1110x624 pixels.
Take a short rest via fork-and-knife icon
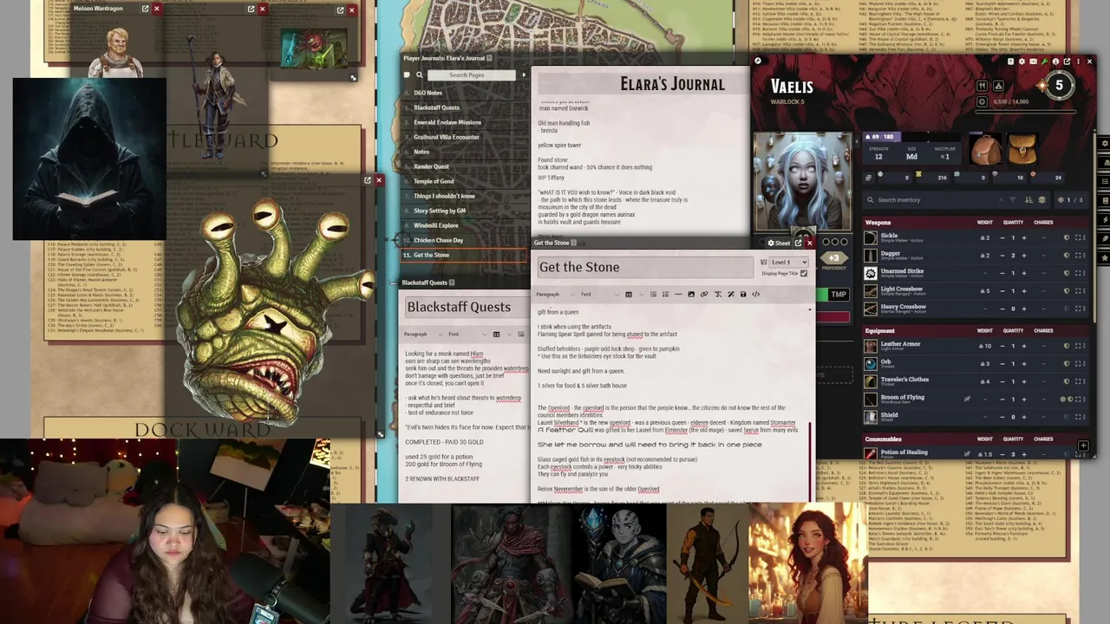[982, 86]
